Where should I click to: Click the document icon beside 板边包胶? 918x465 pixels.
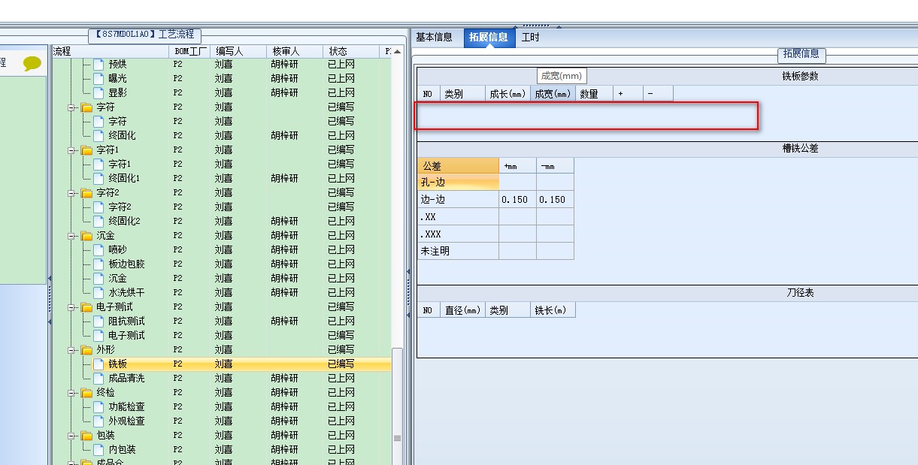[x=98, y=264]
